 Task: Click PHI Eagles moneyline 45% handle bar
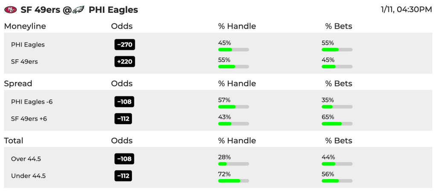tap(234, 50)
